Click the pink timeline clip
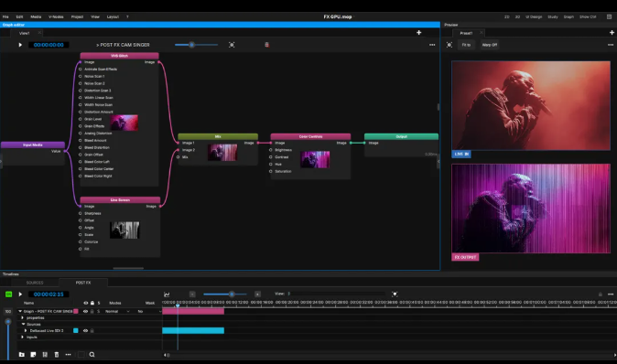The height and width of the screenshot is (364, 617). [193, 311]
